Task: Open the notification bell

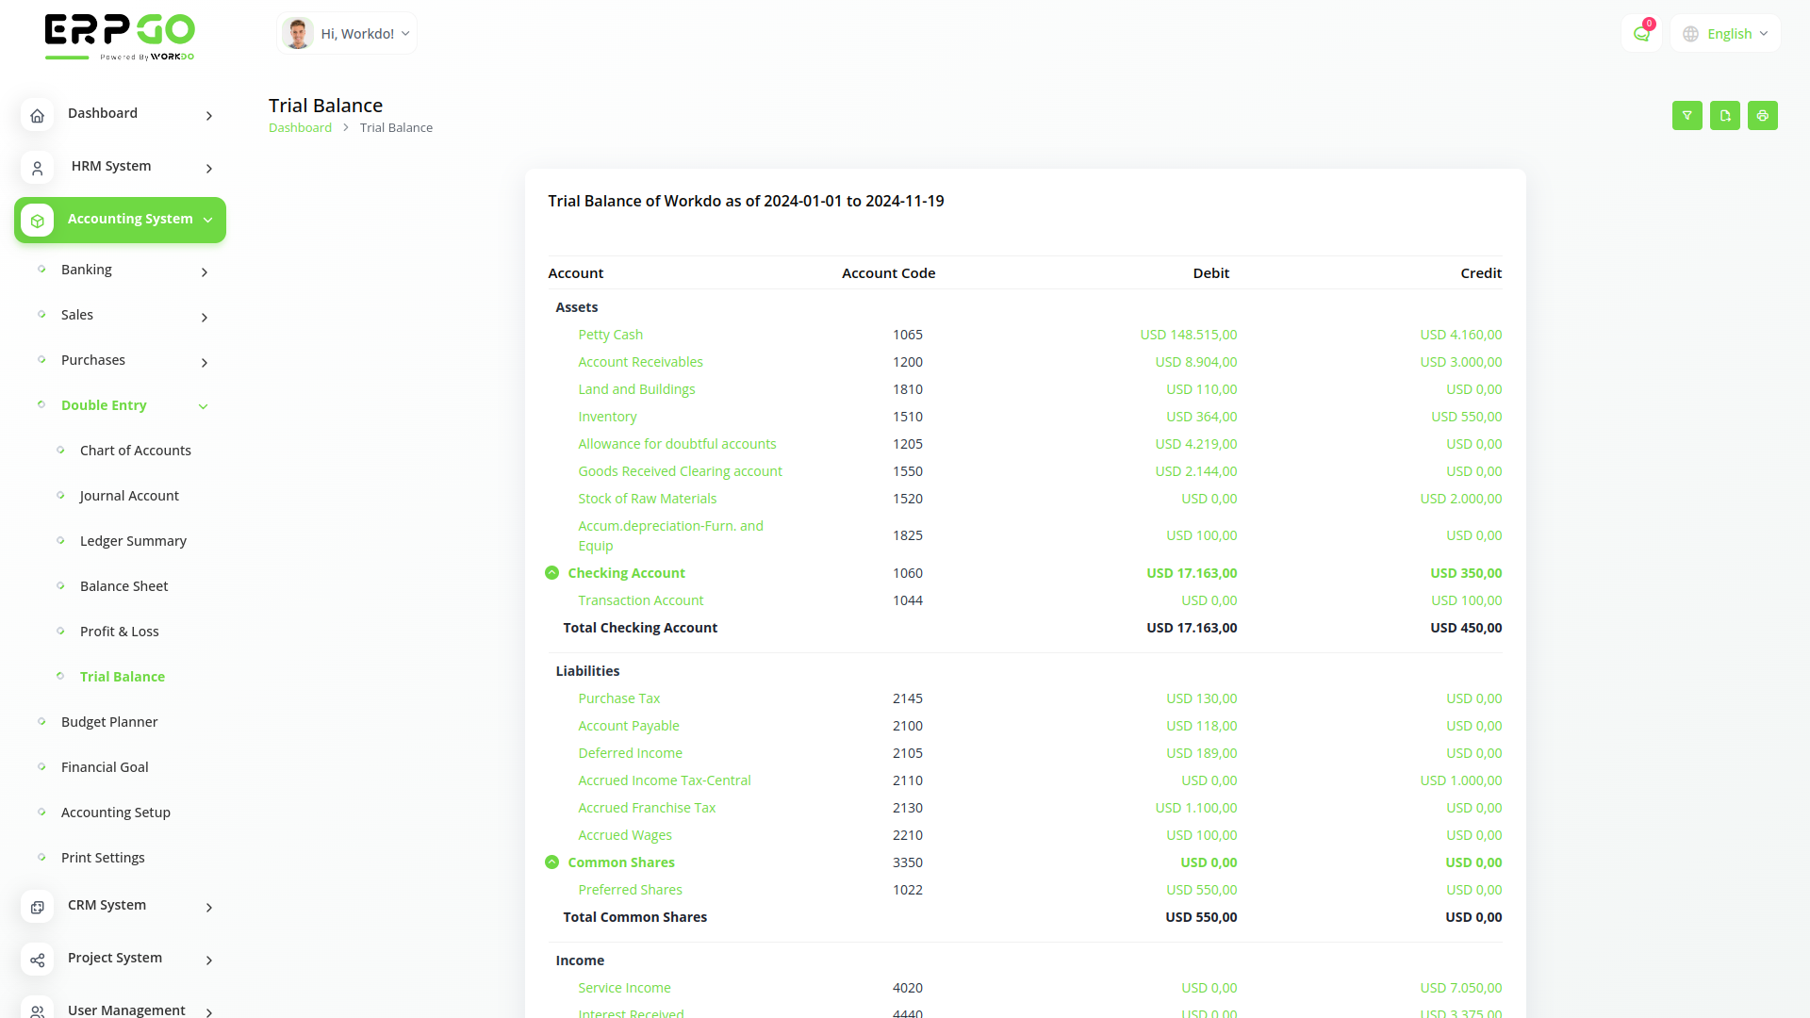Action: coord(1641,32)
